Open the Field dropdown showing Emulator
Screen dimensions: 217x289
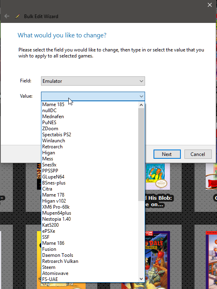[x=93, y=81]
